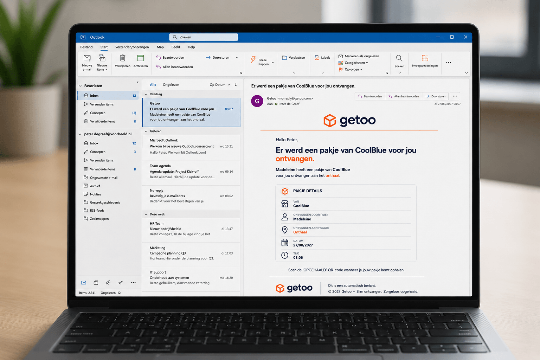
Task: Open the Tasks checkmark icon
Action: [x=121, y=283]
